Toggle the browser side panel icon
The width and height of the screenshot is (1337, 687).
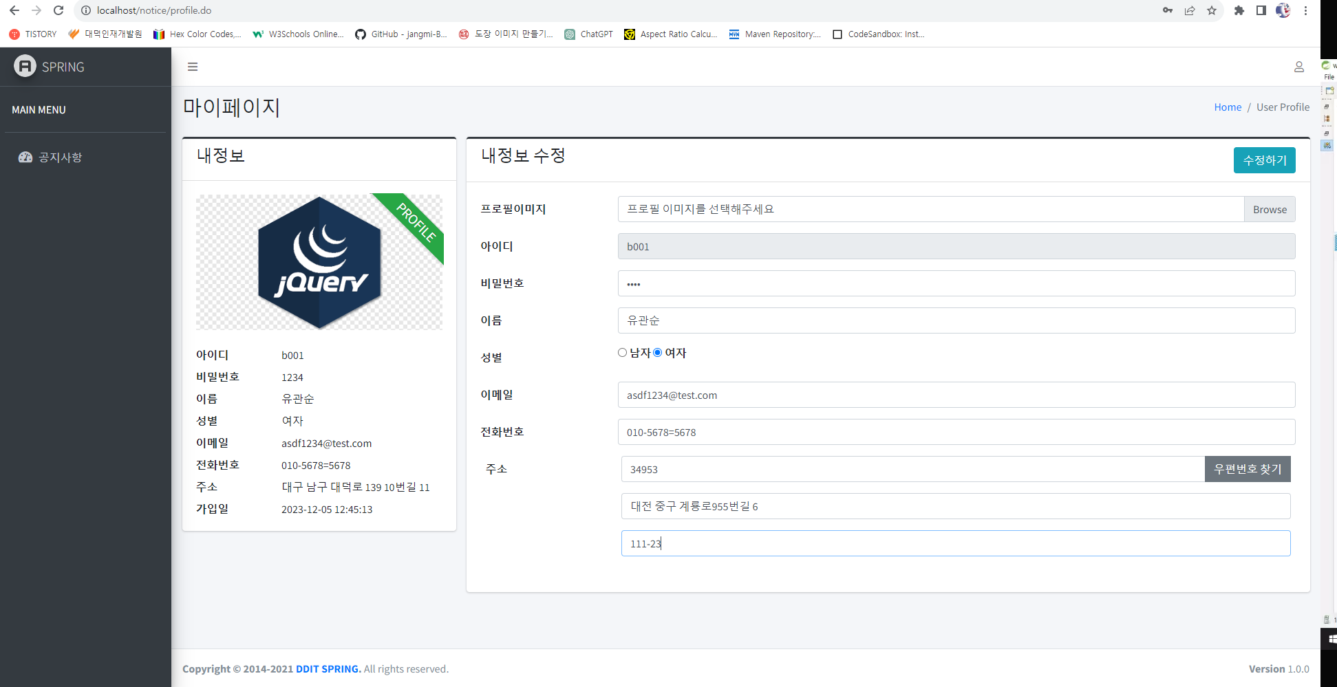pos(1261,10)
